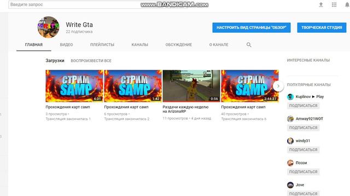Click the upload video icon
This screenshot has width=350, height=196.
(x=321, y=4)
